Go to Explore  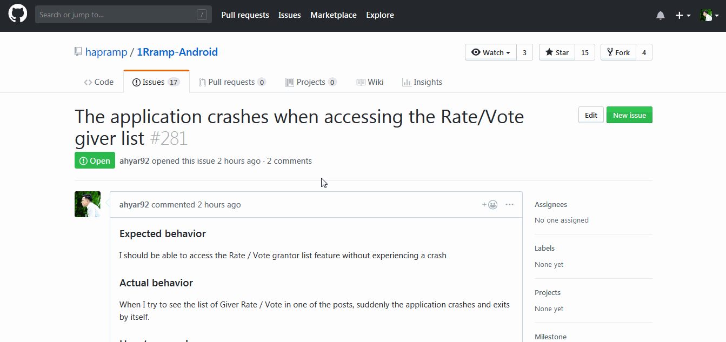(380, 15)
